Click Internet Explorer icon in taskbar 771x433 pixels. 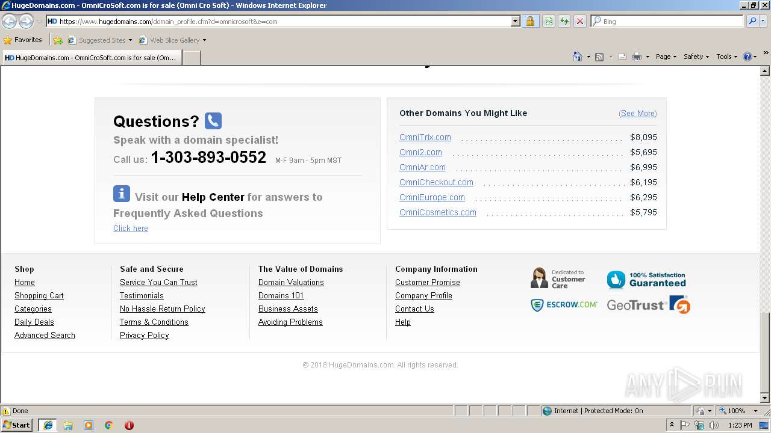[x=48, y=425]
